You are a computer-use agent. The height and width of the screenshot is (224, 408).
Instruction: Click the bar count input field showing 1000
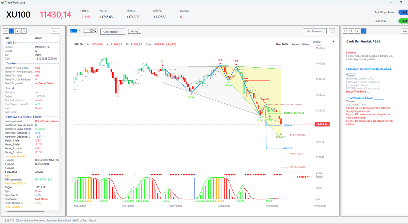pos(89,31)
